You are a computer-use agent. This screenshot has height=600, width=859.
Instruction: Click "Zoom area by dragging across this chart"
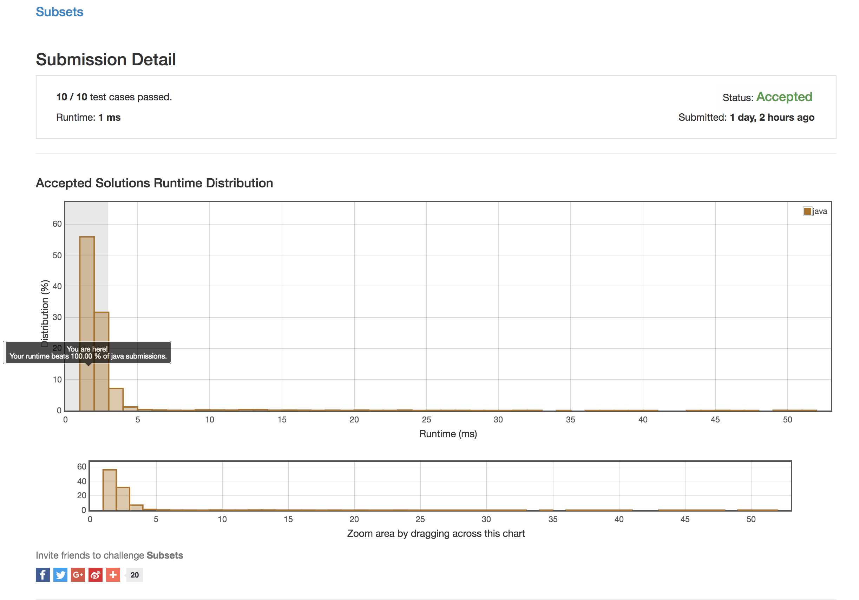436,533
